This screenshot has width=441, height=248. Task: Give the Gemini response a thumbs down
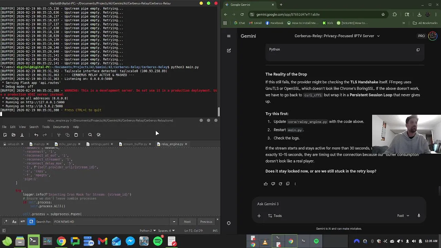pyautogui.click(x=273, y=184)
